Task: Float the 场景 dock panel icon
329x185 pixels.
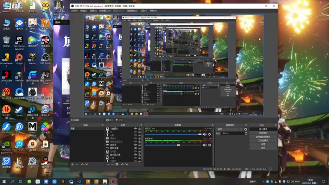Action: (x=102, y=125)
